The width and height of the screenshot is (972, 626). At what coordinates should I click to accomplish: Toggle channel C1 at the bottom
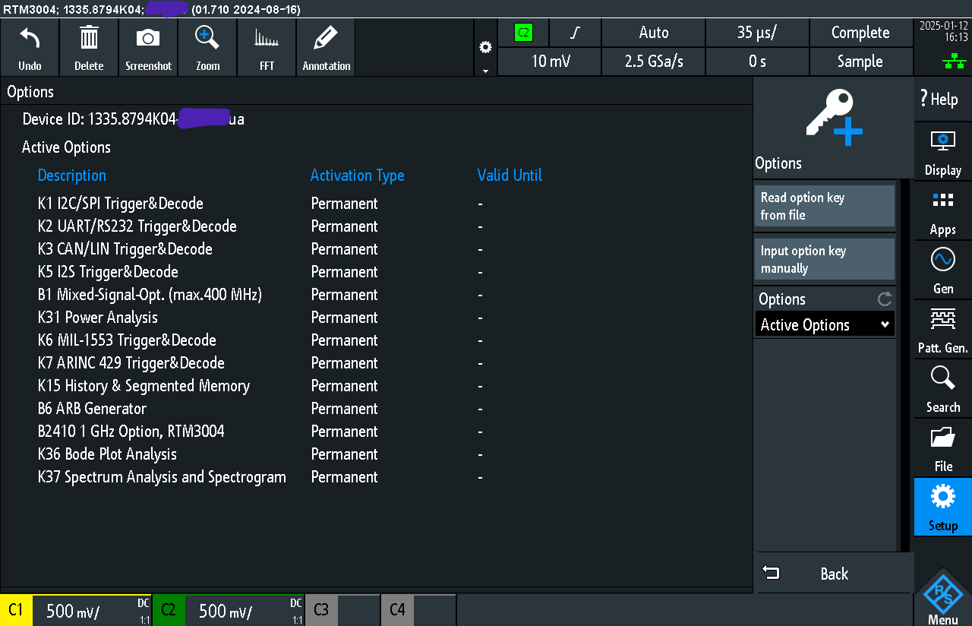(x=16, y=610)
